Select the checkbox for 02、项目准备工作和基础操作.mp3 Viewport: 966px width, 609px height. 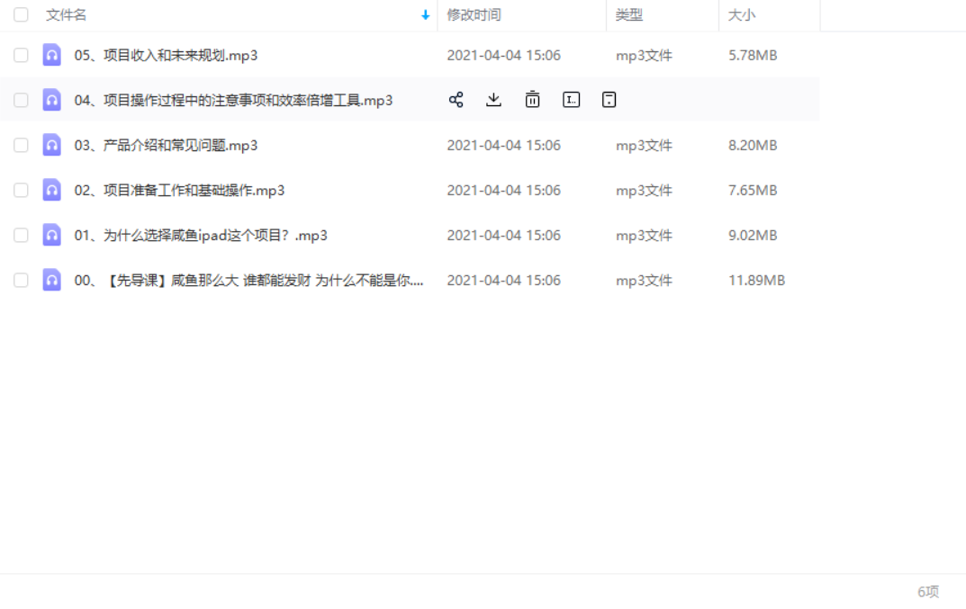(21, 190)
